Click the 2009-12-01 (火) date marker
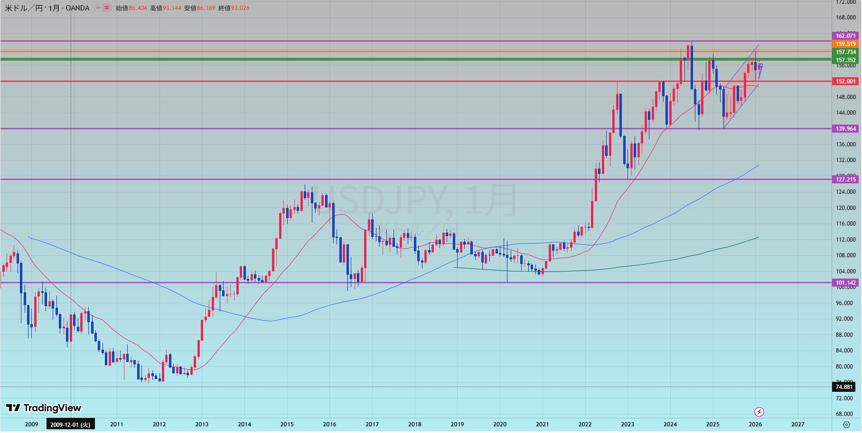Viewport: 862px width, 433px height. point(71,424)
